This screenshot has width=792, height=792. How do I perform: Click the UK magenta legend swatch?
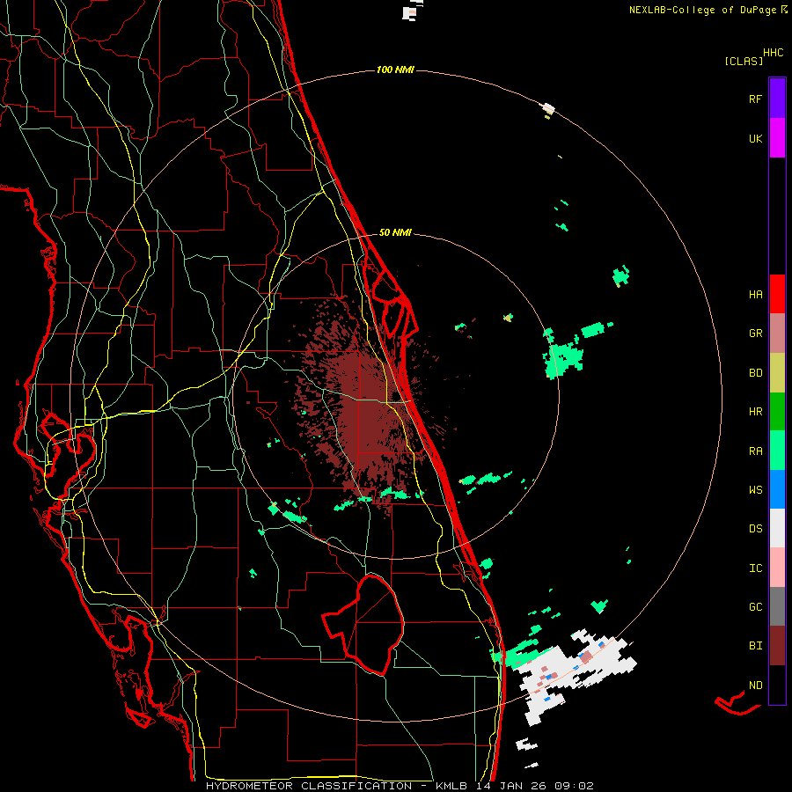click(777, 138)
